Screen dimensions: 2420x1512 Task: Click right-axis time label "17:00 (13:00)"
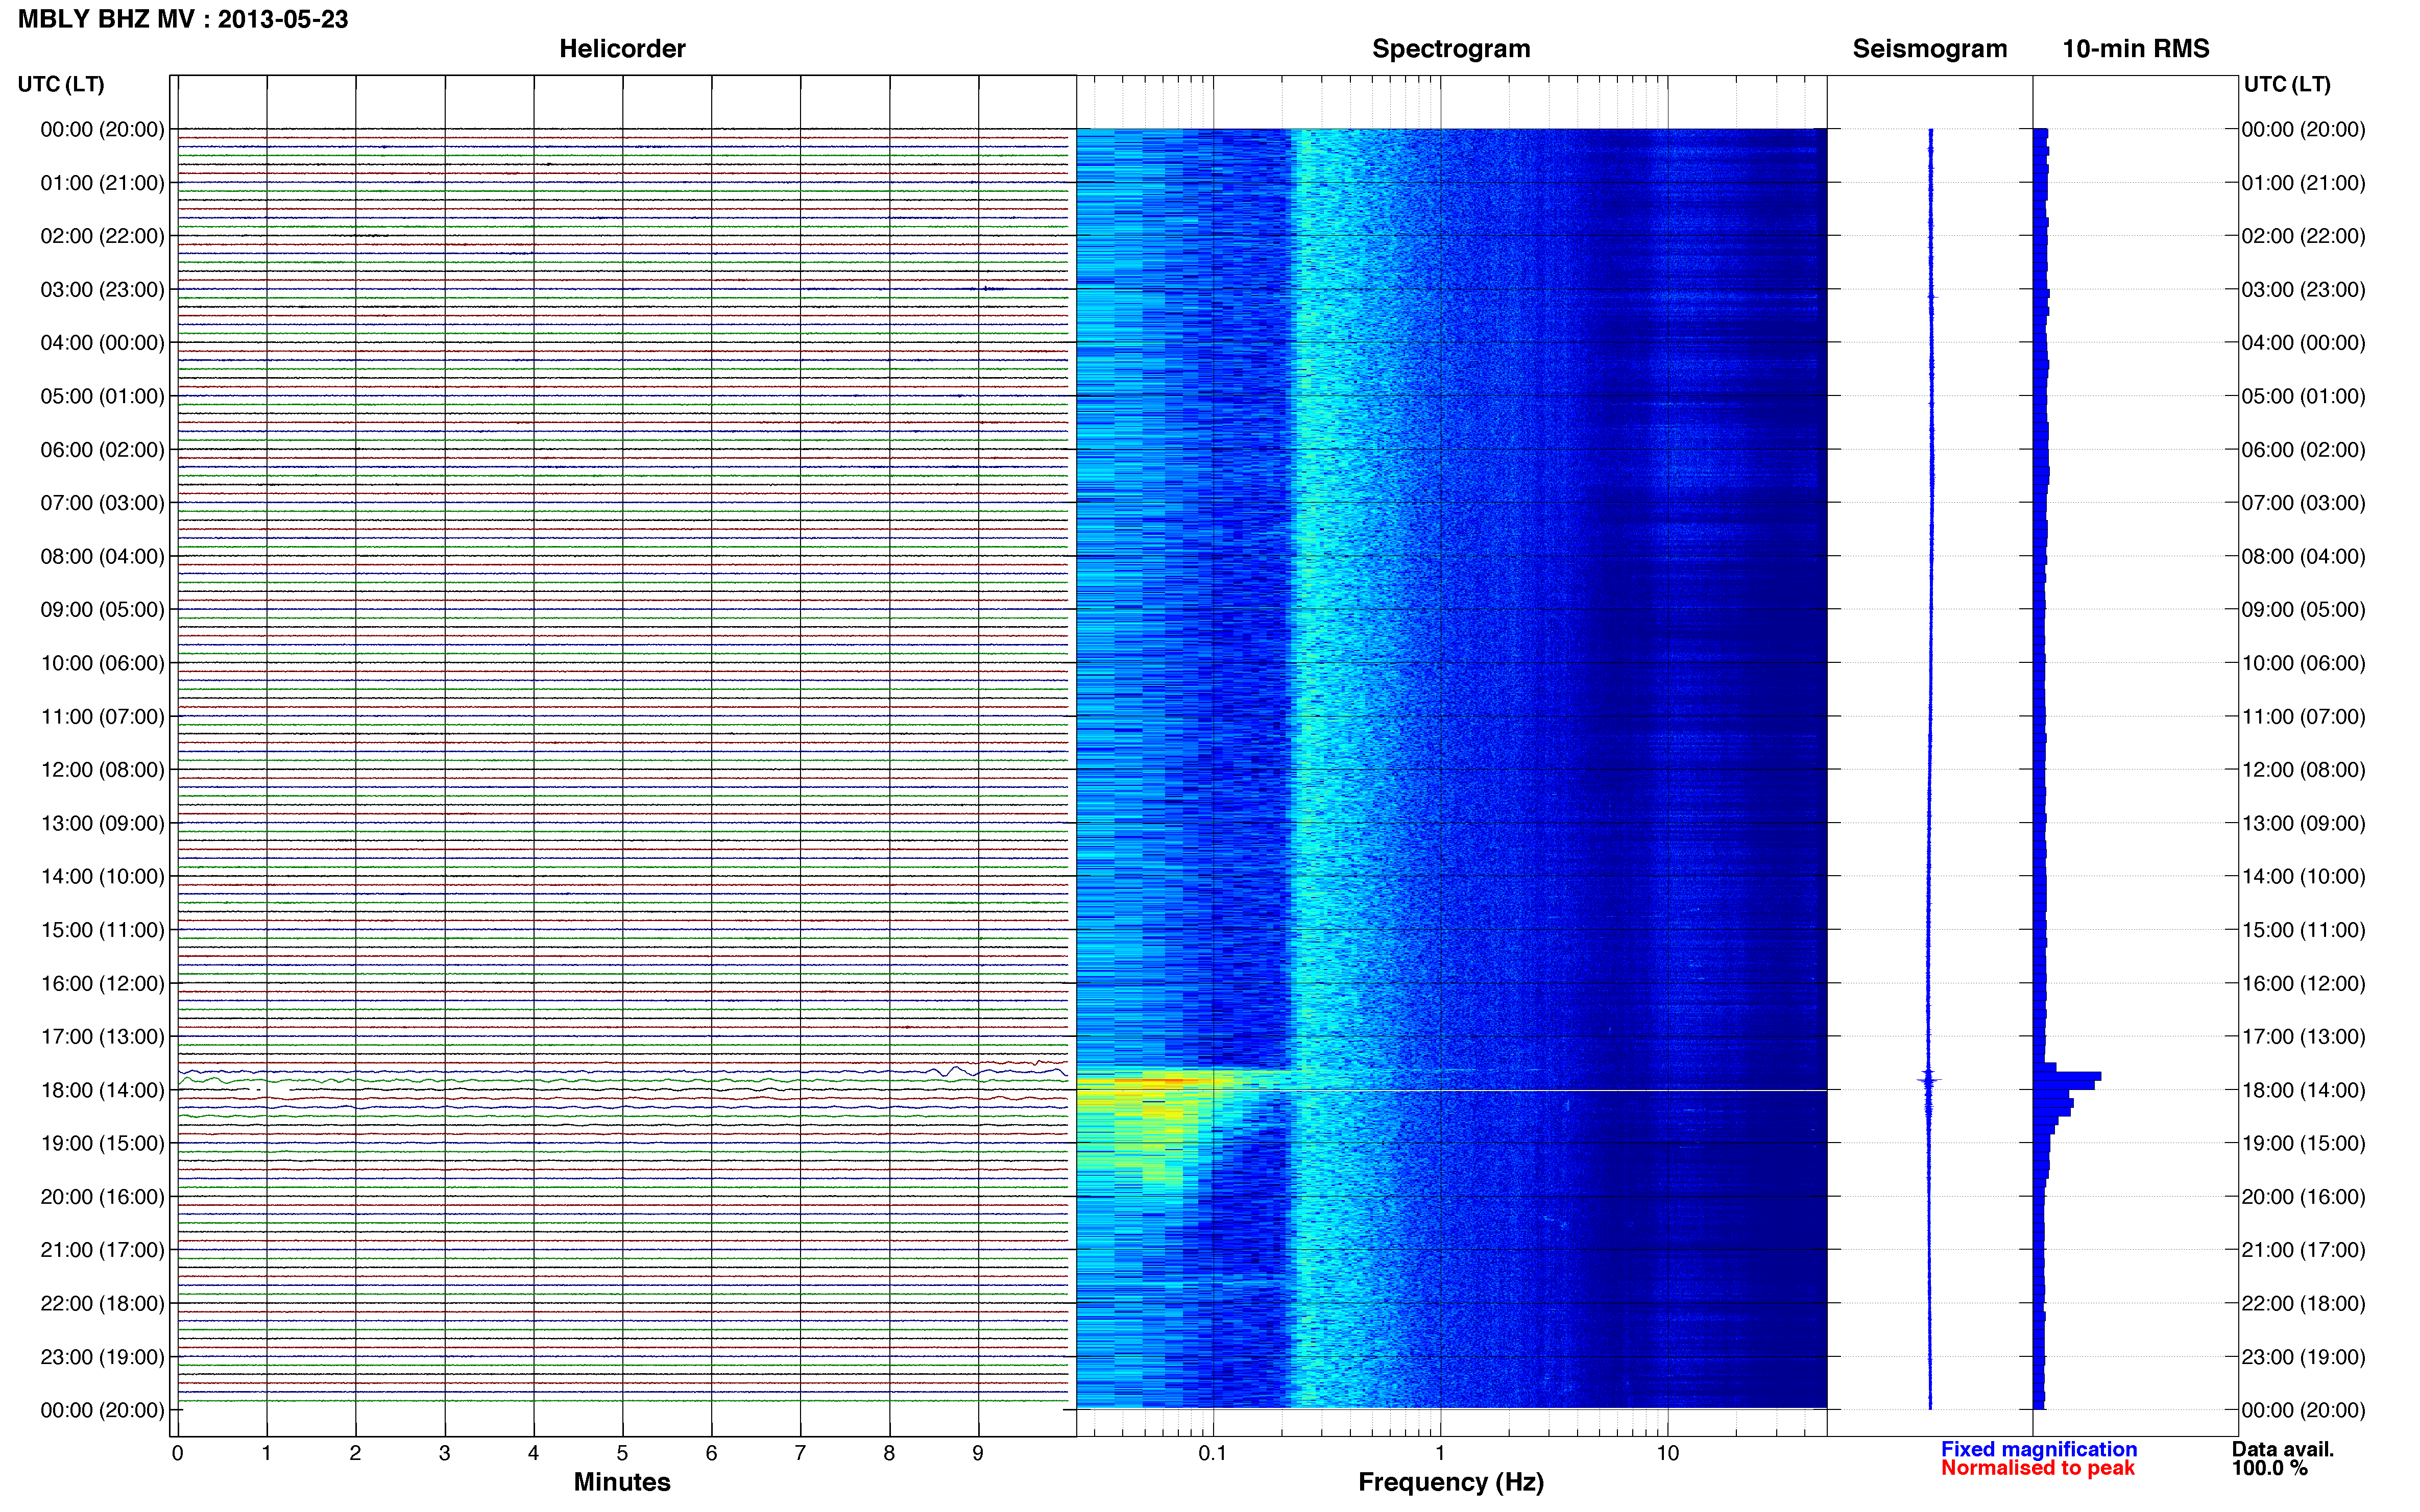coord(2303,1037)
